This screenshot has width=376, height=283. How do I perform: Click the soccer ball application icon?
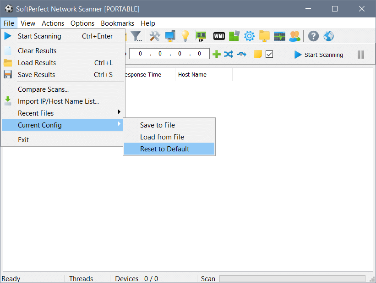9,9
